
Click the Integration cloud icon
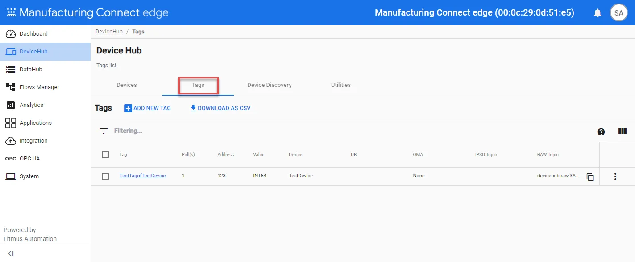(x=11, y=141)
